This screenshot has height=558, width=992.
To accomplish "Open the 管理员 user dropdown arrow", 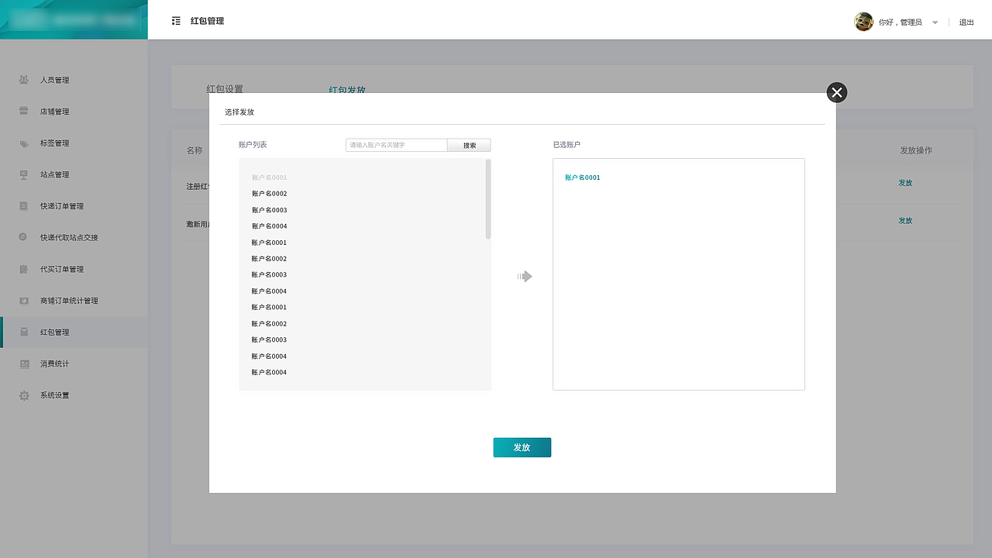I will tap(935, 22).
